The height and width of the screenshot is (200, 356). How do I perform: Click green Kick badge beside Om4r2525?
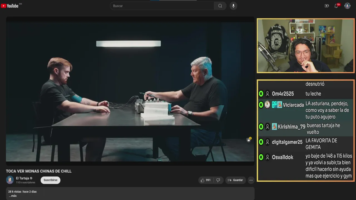click(x=261, y=94)
